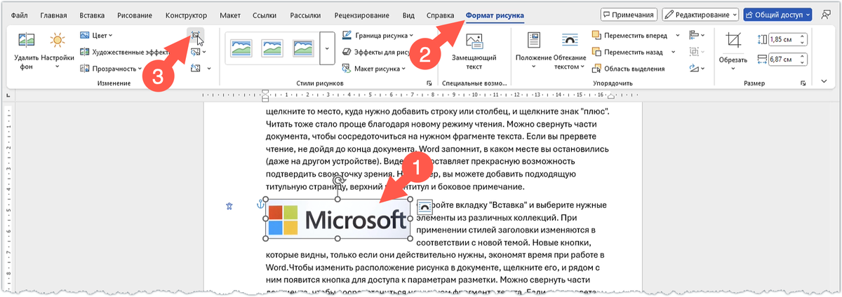Select the Формат рисунка tab
Image resolution: width=842 pixels, height=297 pixels.
pyautogui.click(x=495, y=15)
